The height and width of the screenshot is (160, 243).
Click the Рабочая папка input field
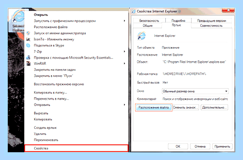coord(195,74)
